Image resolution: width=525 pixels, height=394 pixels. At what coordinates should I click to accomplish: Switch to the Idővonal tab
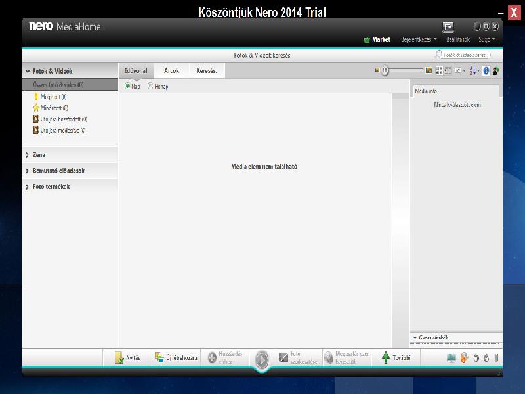(136, 71)
